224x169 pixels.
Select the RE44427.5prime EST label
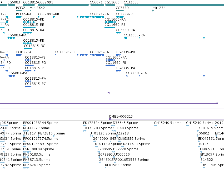coord(36,128)
